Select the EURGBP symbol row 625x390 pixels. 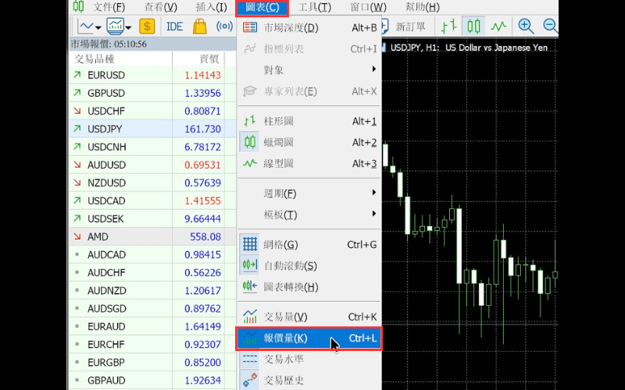click(x=152, y=362)
